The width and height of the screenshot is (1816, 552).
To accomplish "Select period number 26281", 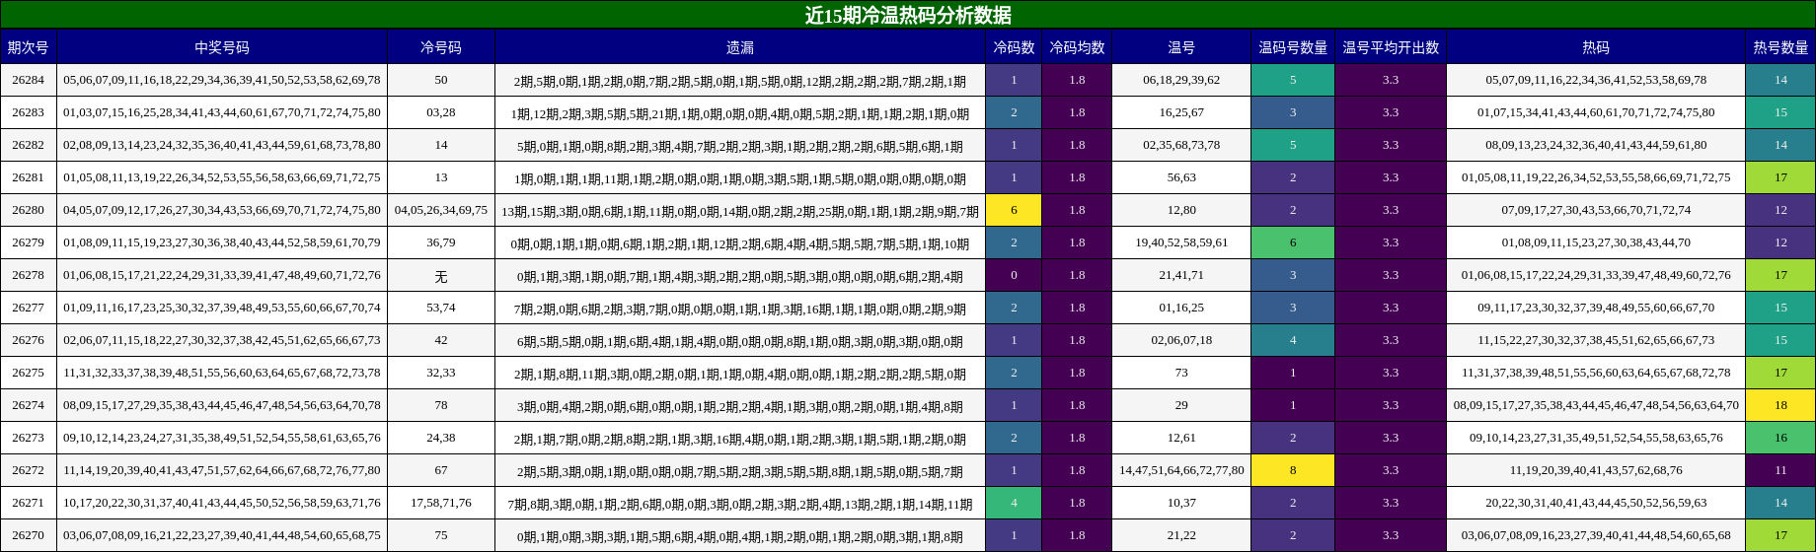I will [28, 177].
